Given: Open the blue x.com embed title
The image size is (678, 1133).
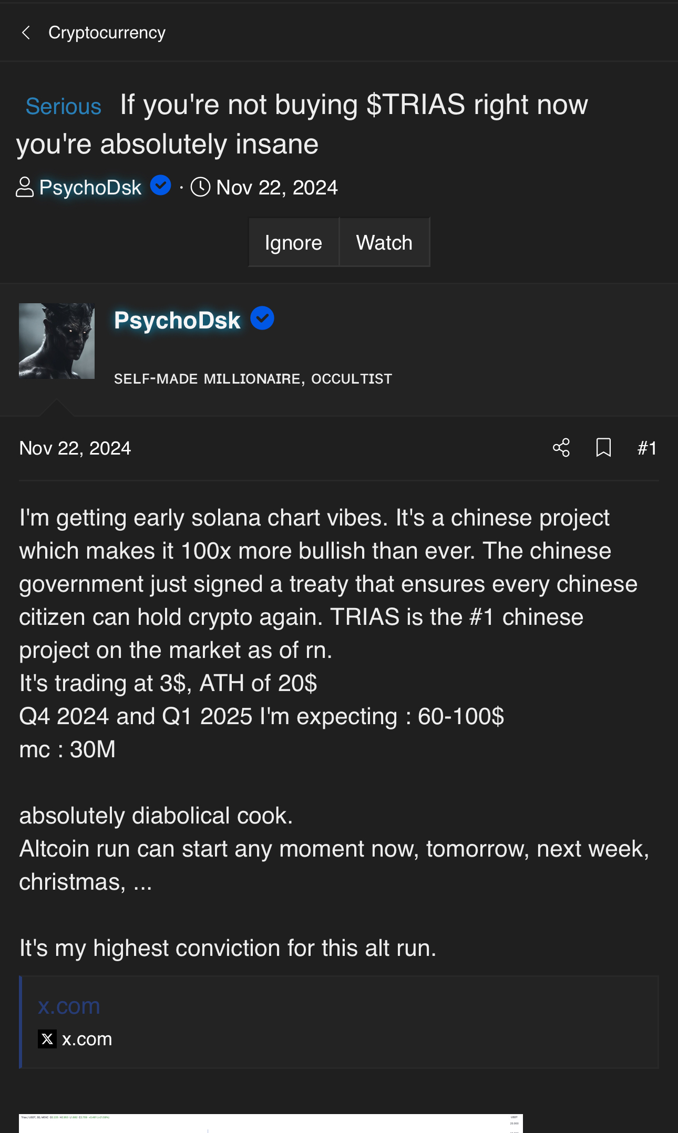Looking at the screenshot, I should coord(69,1006).
